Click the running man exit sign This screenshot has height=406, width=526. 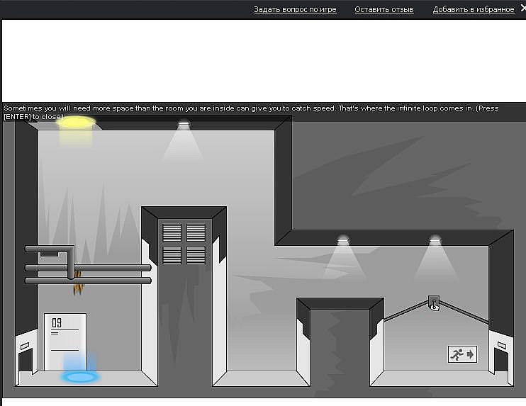coord(462,354)
